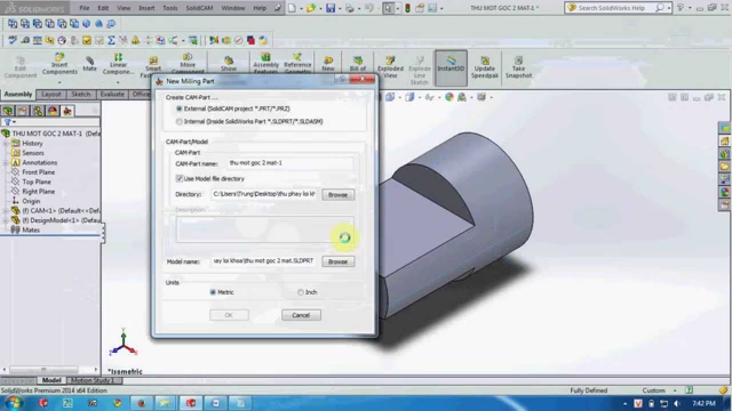
Task: Expand the History tree node
Action: click(x=5, y=143)
